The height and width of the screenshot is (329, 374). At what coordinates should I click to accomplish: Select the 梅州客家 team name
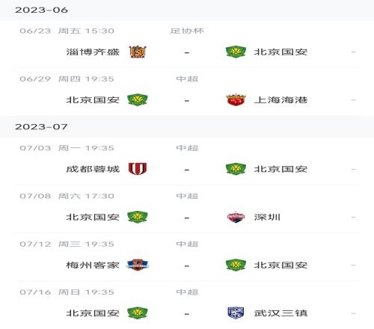coord(93,265)
